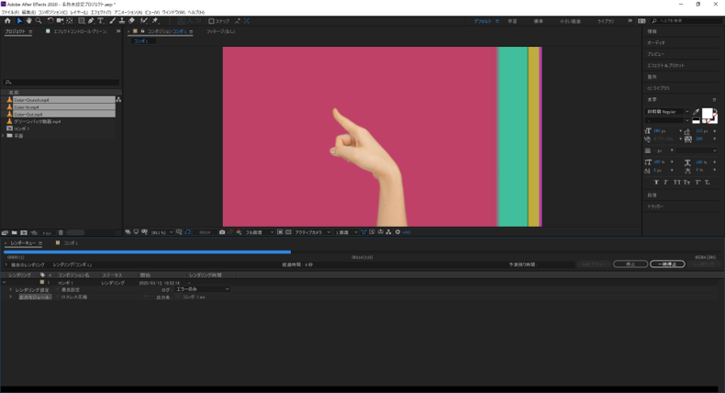
Task: Select the Type (T) tool
Action: pos(101,21)
